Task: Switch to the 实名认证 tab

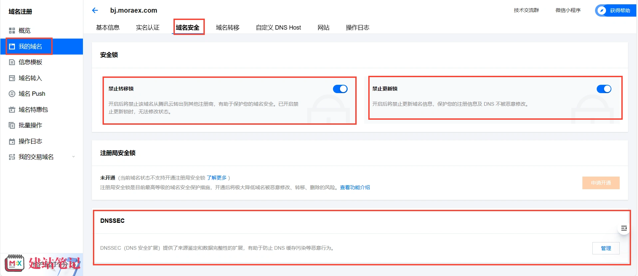Action: pyautogui.click(x=148, y=28)
